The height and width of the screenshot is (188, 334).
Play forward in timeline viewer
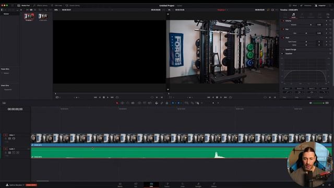[x=221, y=98]
